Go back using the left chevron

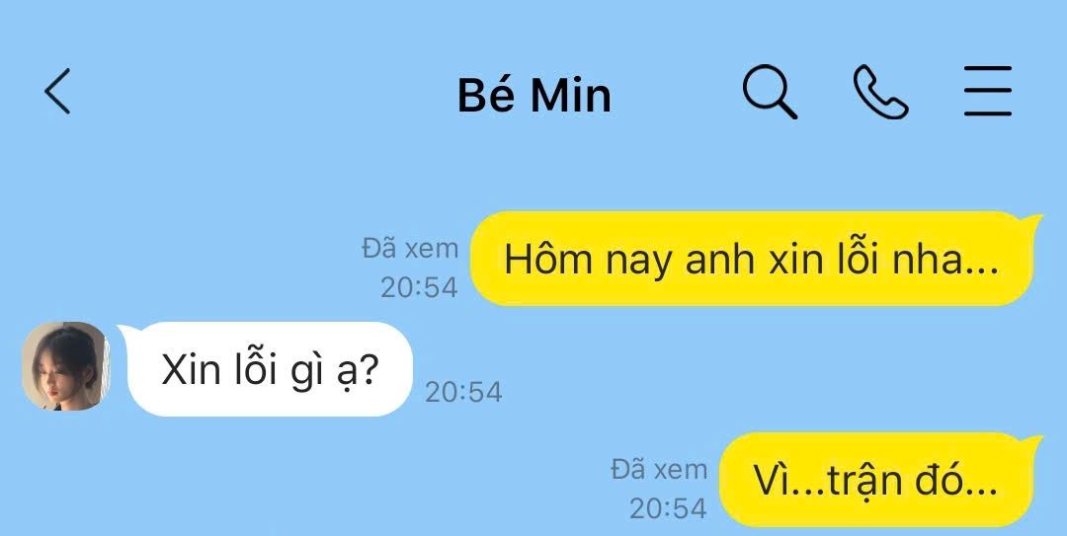coord(58,91)
